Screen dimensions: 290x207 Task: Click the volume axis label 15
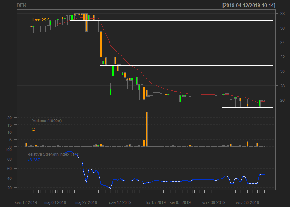[9, 125]
